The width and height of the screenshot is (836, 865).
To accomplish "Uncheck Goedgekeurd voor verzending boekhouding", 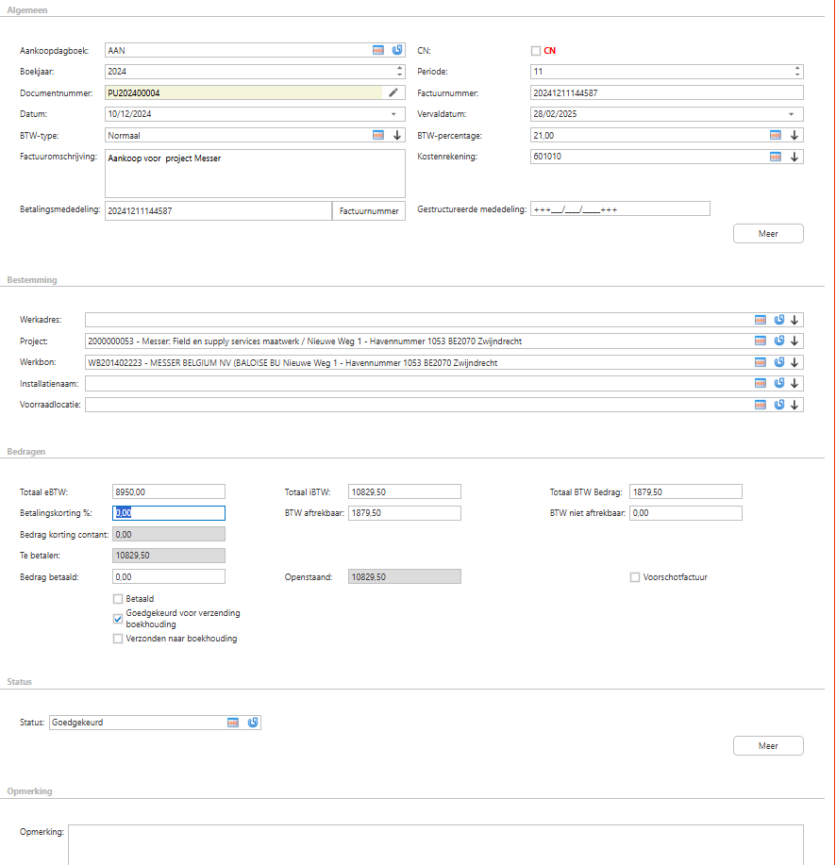I will point(118,619).
